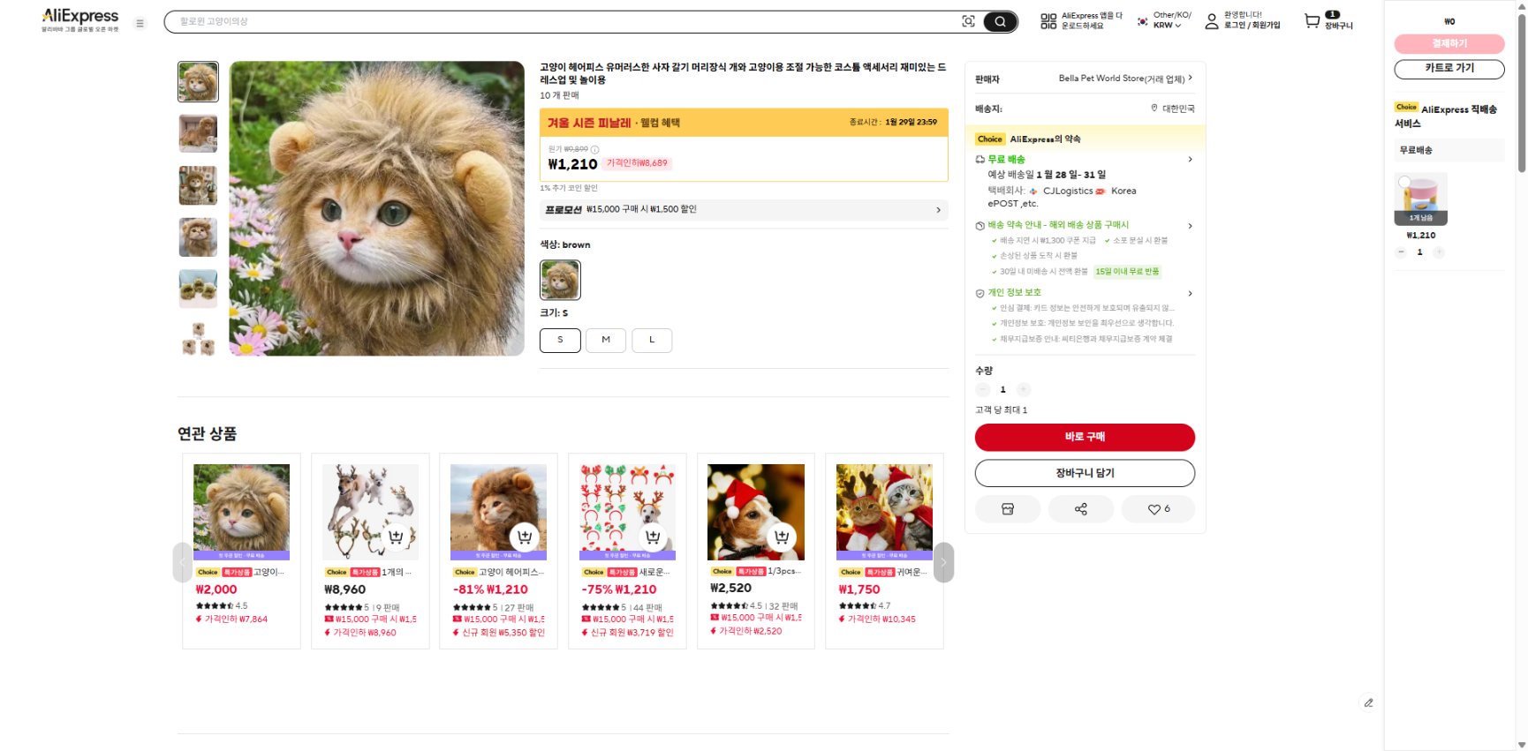Toggle the cart item selection circle

tap(1404, 182)
